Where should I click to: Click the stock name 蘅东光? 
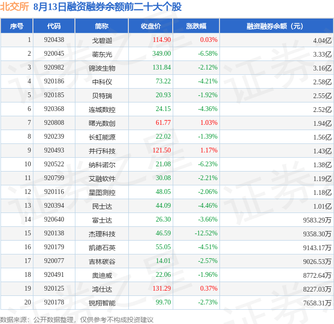102,54
